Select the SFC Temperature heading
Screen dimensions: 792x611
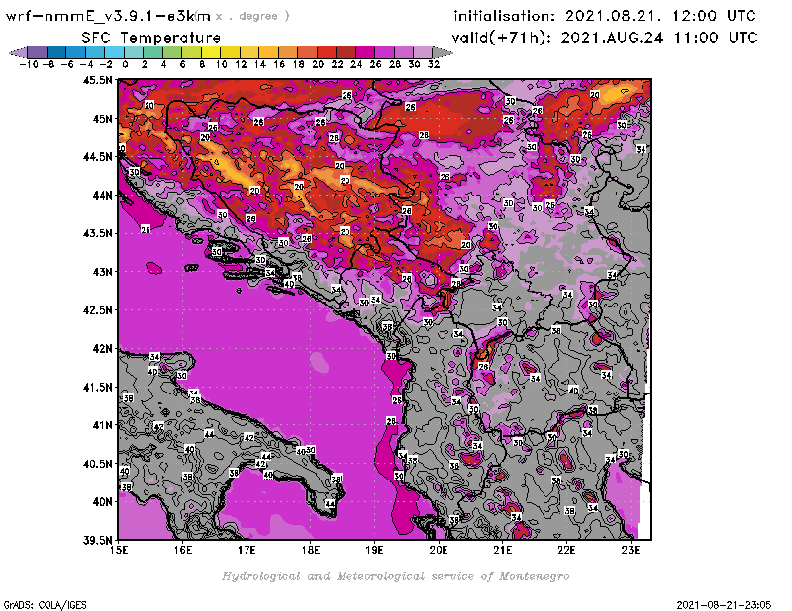point(151,38)
